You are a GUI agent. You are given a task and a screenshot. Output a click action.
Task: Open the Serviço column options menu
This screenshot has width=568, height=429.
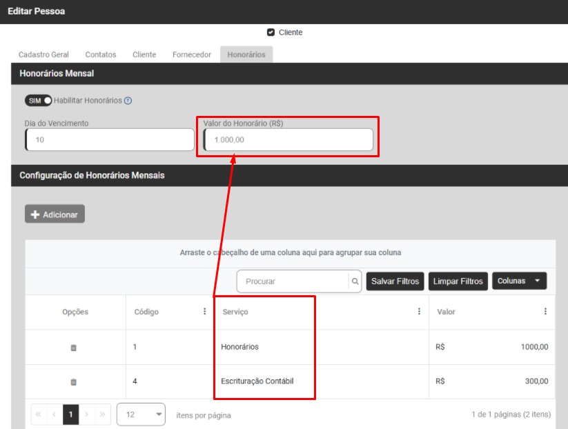419,312
